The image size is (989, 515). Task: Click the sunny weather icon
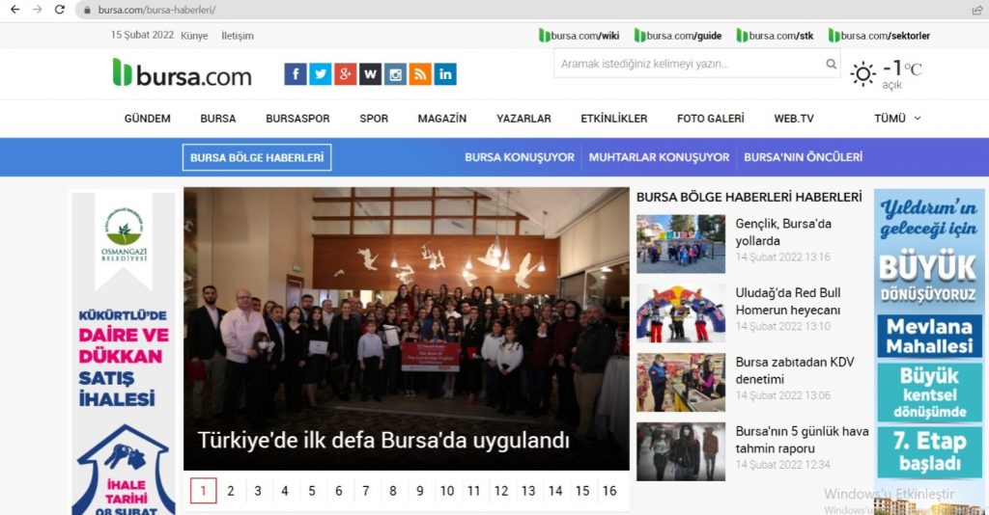(862, 73)
